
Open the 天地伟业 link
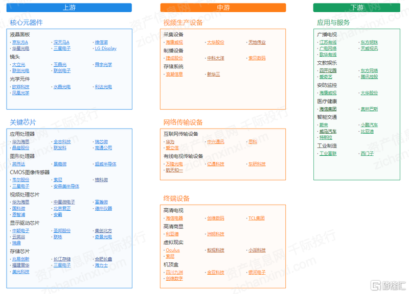[x=257, y=42]
